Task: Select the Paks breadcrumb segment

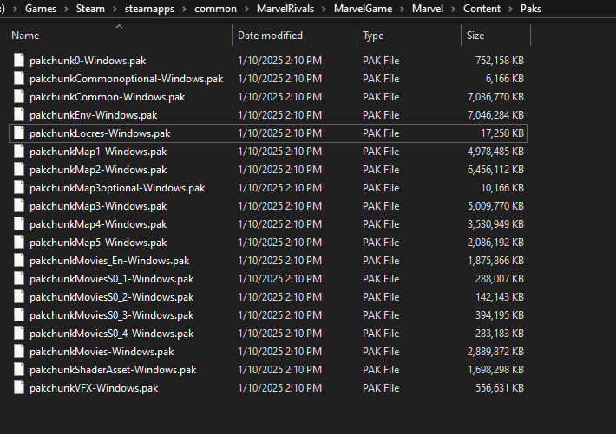Action: [x=531, y=9]
